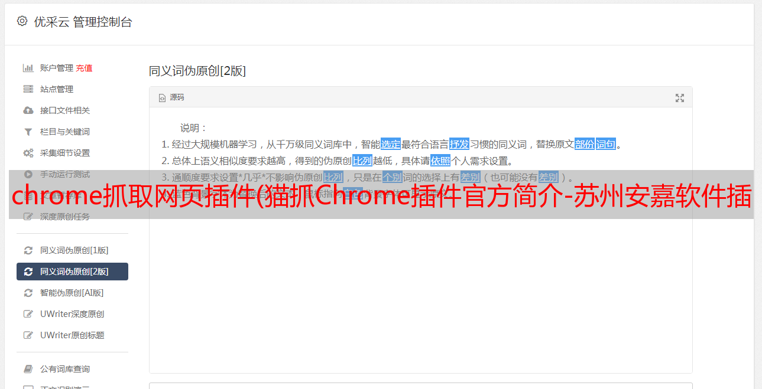The image size is (762, 389).
Task: Click the fullscreen expand icon in editor toolbar
Action: [x=680, y=98]
